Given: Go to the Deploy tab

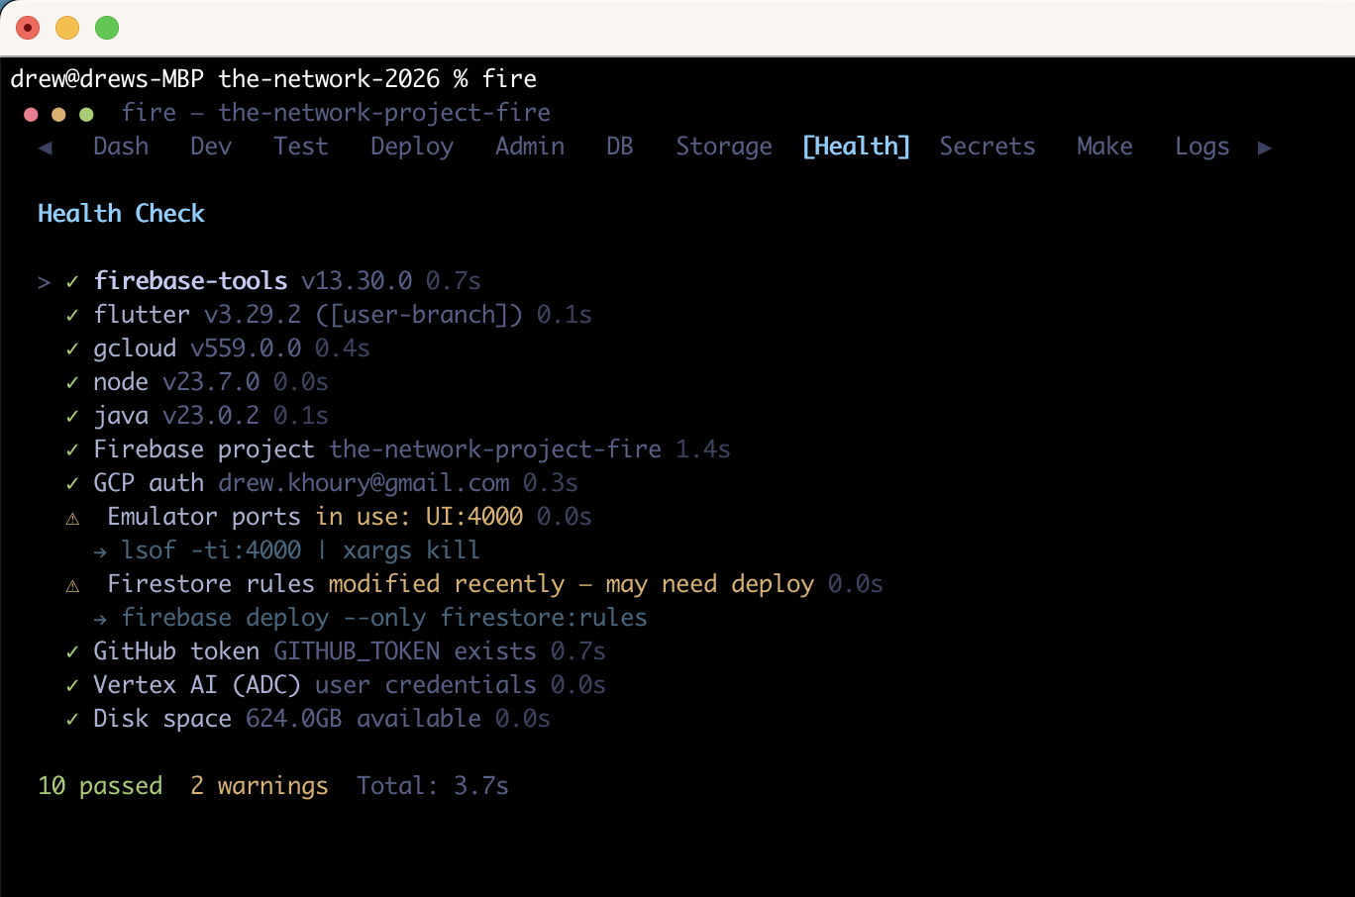Looking at the screenshot, I should point(412,147).
